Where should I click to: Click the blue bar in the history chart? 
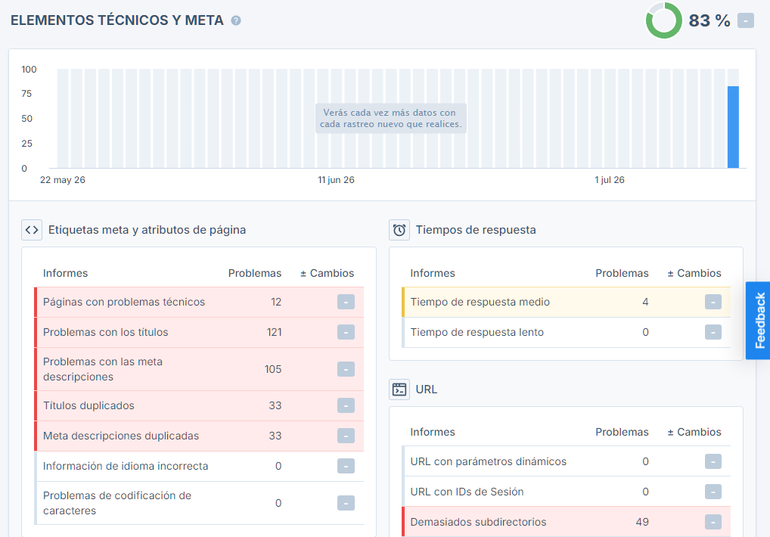pyautogui.click(x=733, y=127)
